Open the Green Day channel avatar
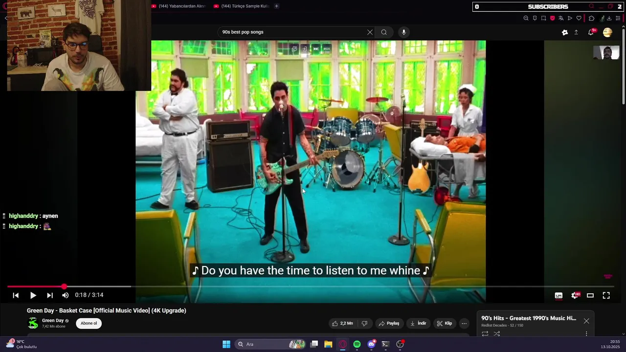Image resolution: width=626 pixels, height=352 pixels. click(x=33, y=323)
